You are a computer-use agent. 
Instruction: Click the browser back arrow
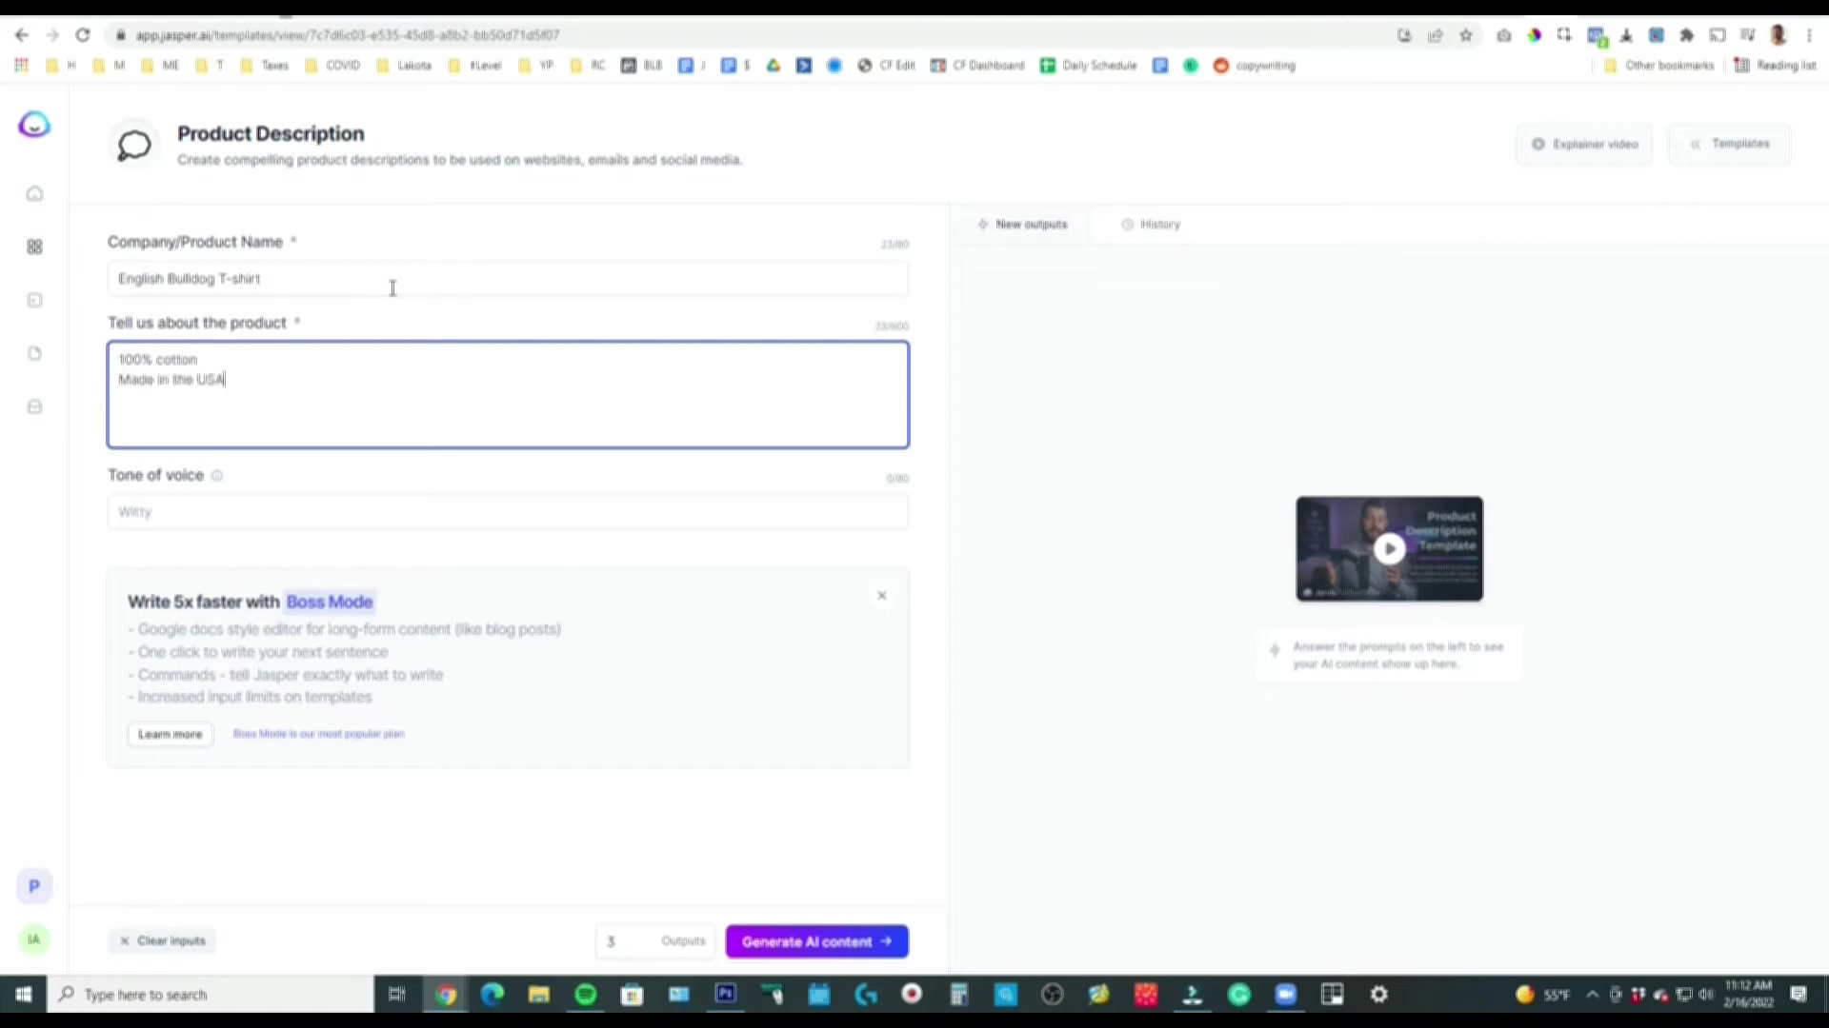[22, 35]
